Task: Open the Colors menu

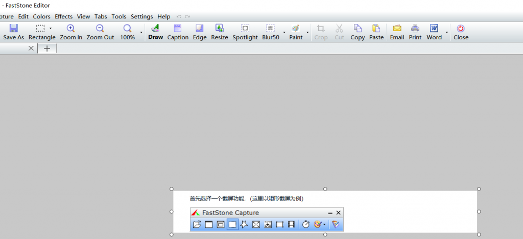Action: coord(42,16)
